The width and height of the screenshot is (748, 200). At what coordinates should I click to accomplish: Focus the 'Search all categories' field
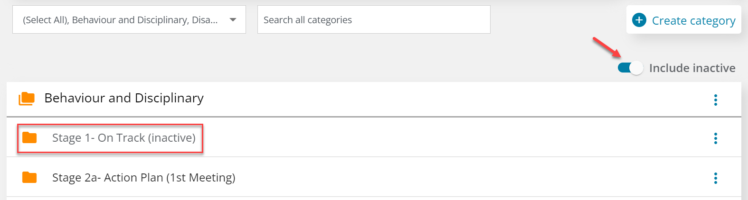coord(373,20)
